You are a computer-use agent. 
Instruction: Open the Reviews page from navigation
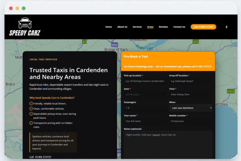click(163, 27)
